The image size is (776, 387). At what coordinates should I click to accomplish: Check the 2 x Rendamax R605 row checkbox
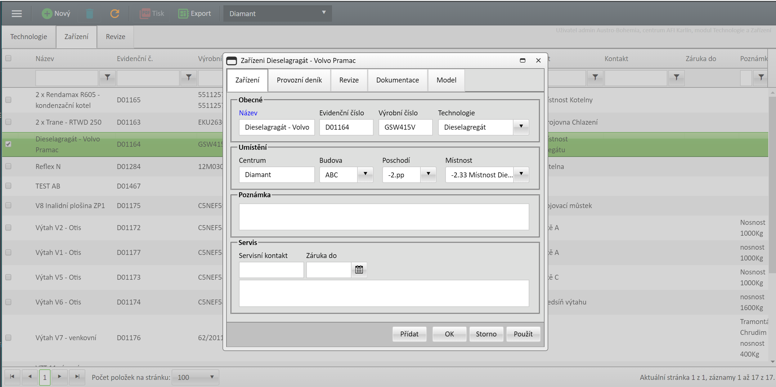(x=8, y=100)
